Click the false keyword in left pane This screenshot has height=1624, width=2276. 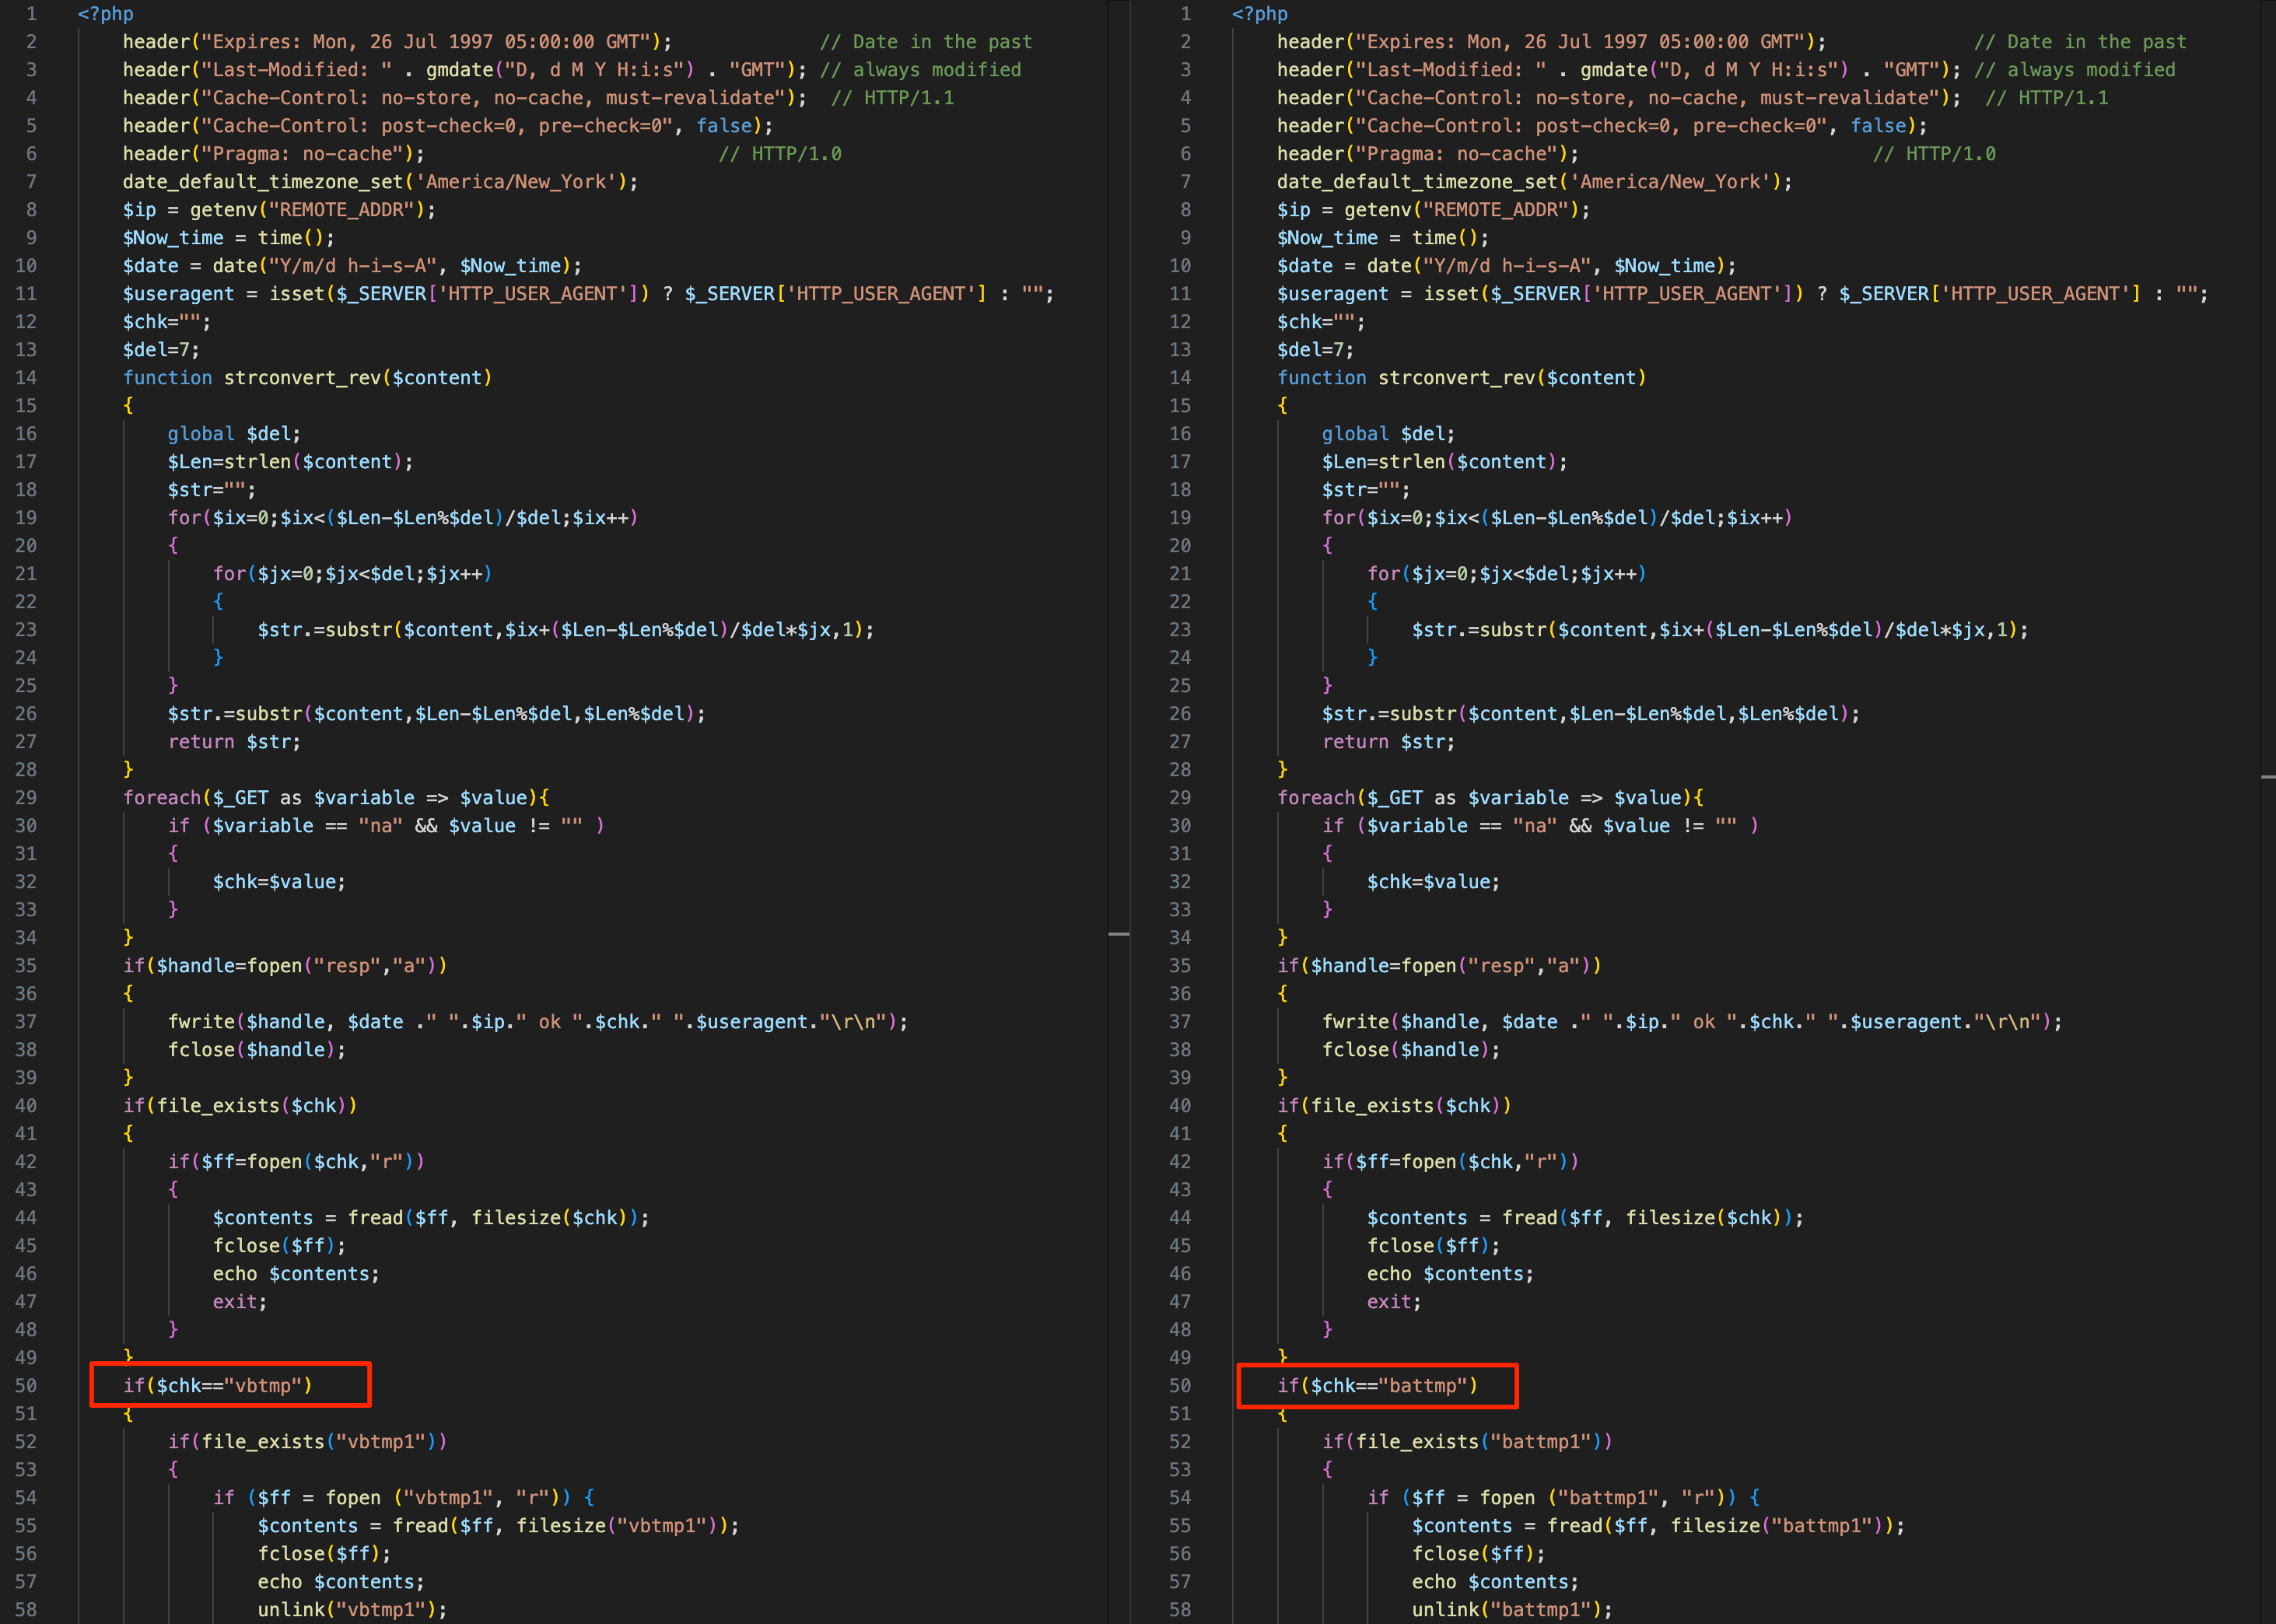(724, 126)
